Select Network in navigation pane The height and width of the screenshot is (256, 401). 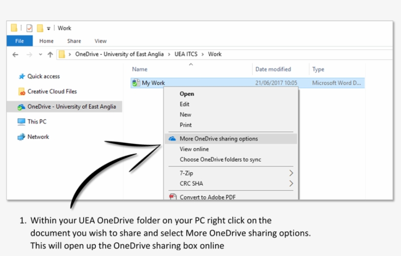[38, 137]
